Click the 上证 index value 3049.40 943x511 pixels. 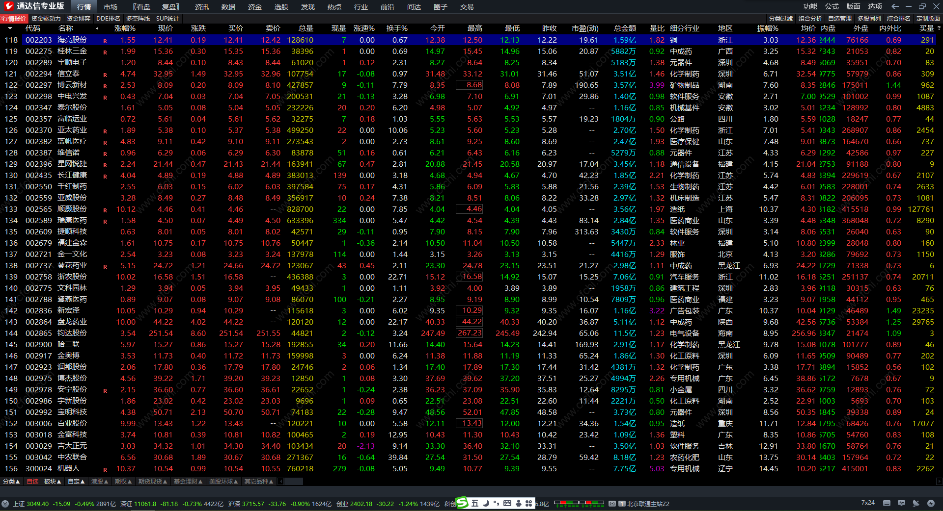click(38, 504)
